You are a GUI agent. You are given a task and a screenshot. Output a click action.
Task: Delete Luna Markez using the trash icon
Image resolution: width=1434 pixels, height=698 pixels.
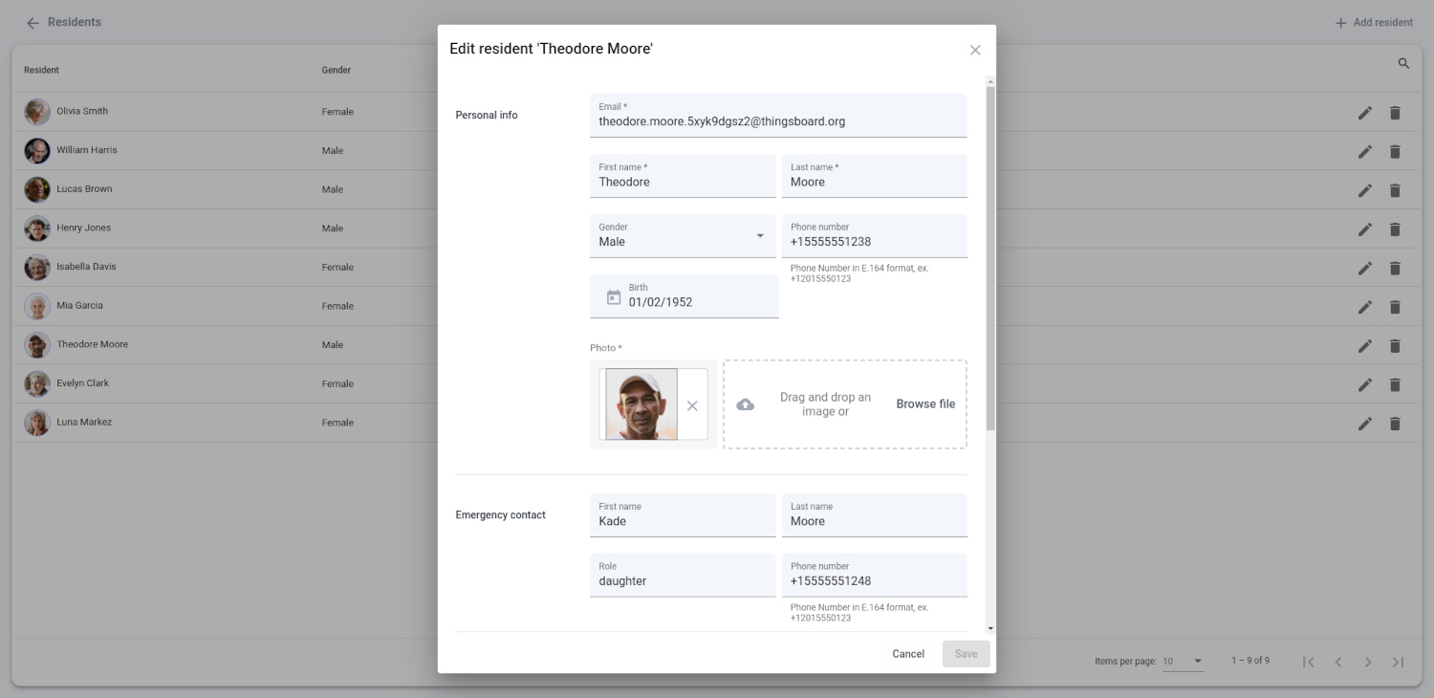coord(1395,424)
